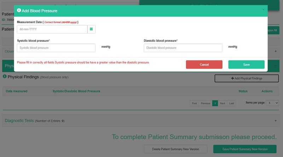This screenshot has width=283, height=157.
Task: Focus the Diastolic blood pressure field
Action: pyautogui.click(x=183, y=48)
